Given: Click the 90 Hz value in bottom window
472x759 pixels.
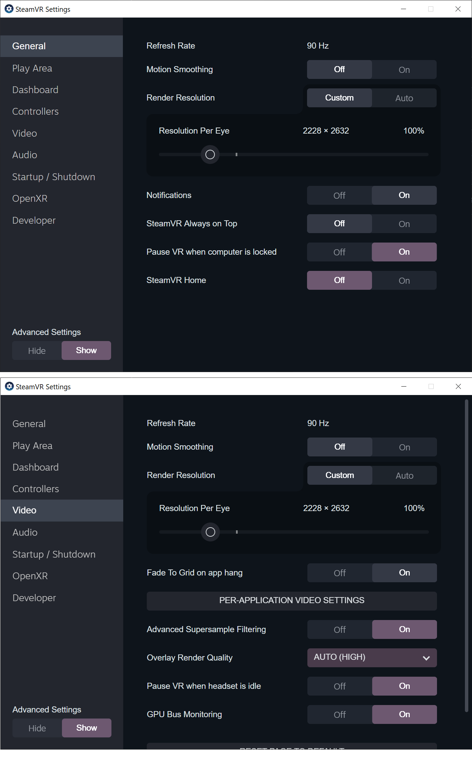Looking at the screenshot, I should tap(318, 423).
